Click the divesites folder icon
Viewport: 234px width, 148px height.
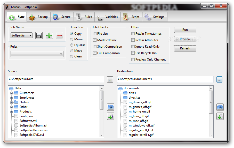(125, 98)
